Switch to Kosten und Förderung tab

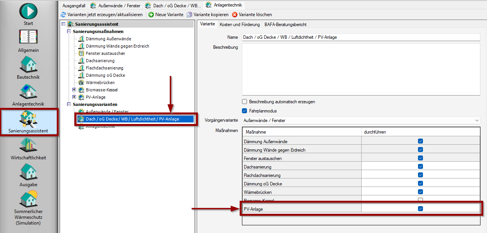(x=239, y=25)
